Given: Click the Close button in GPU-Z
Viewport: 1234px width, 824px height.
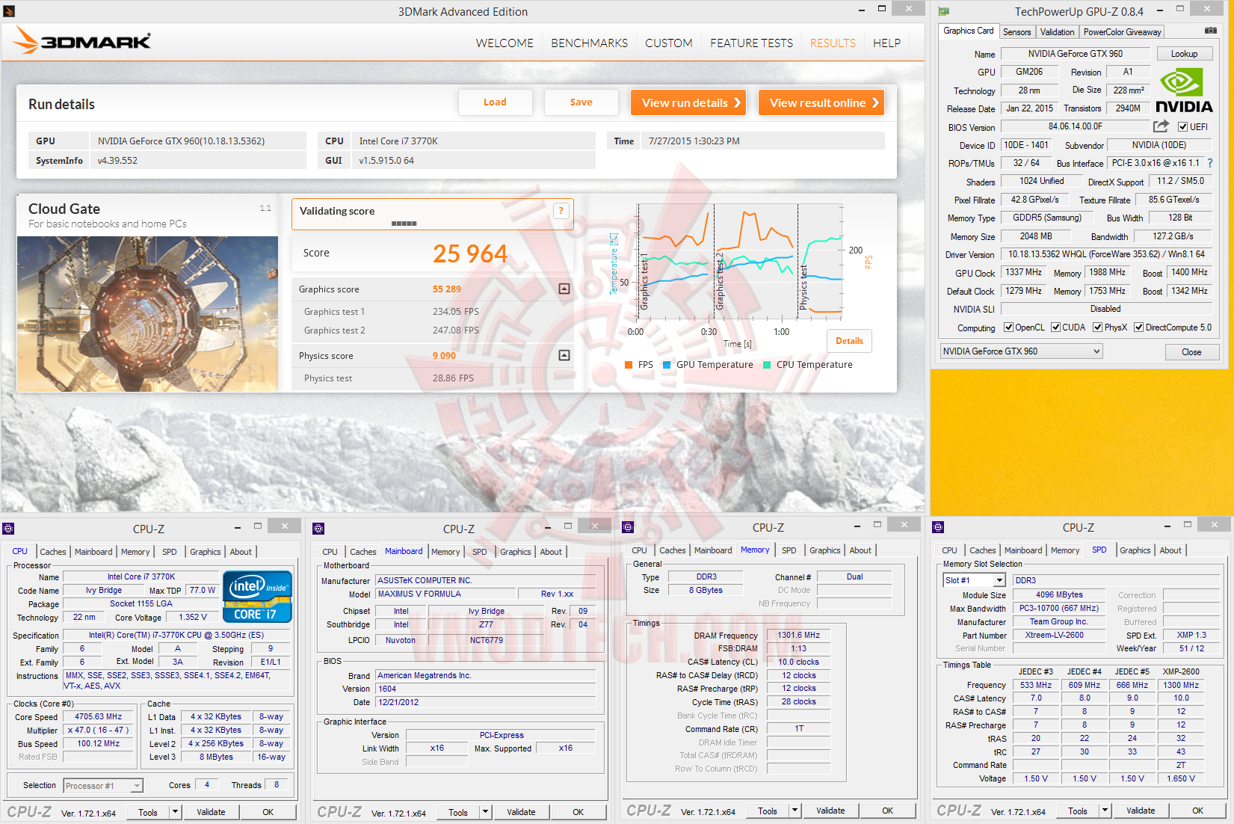Looking at the screenshot, I should tap(1191, 352).
